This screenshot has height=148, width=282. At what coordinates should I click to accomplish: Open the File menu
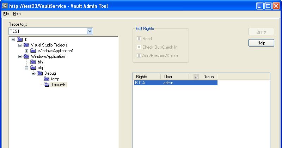(6, 14)
